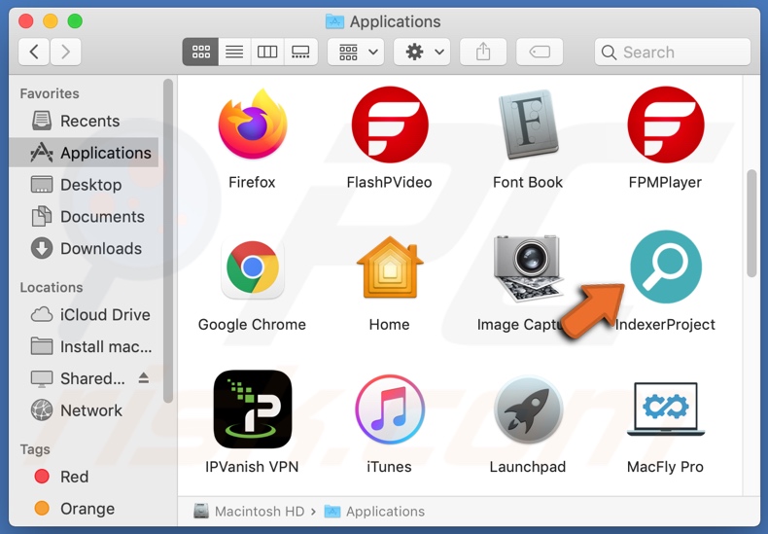The image size is (768, 534).
Task: Filter by the Red tag
Action: coord(84,477)
